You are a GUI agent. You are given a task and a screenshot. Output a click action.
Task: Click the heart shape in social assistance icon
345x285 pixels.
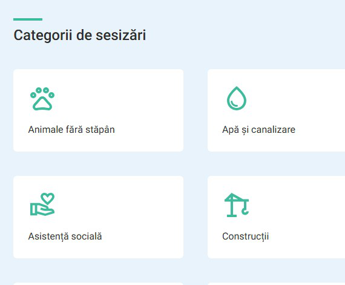48,198
